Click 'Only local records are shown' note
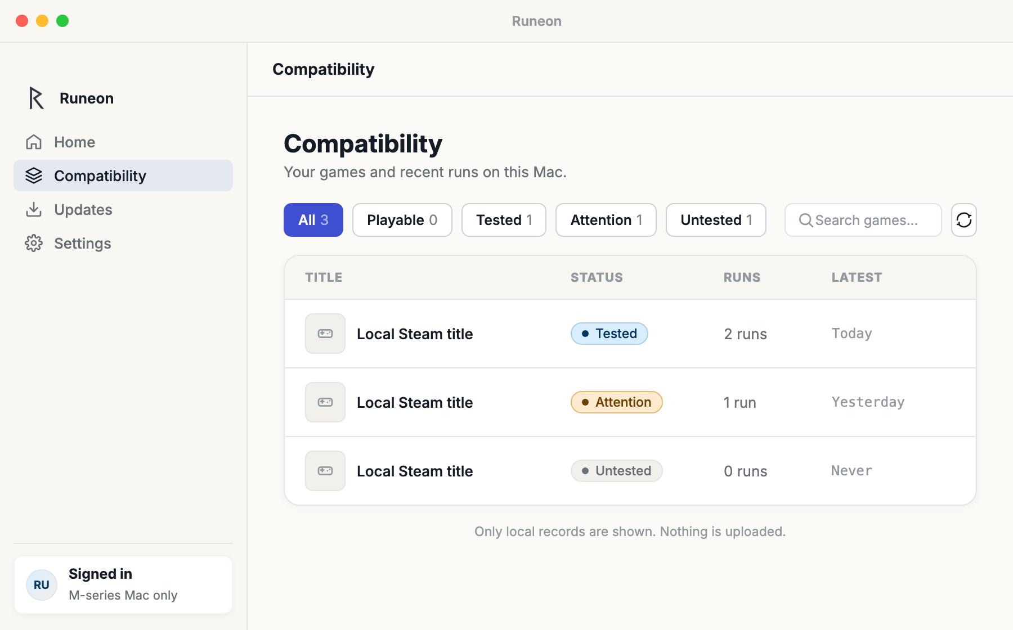Viewport: 1013px width, 630px height. click(x=630, y=532)
